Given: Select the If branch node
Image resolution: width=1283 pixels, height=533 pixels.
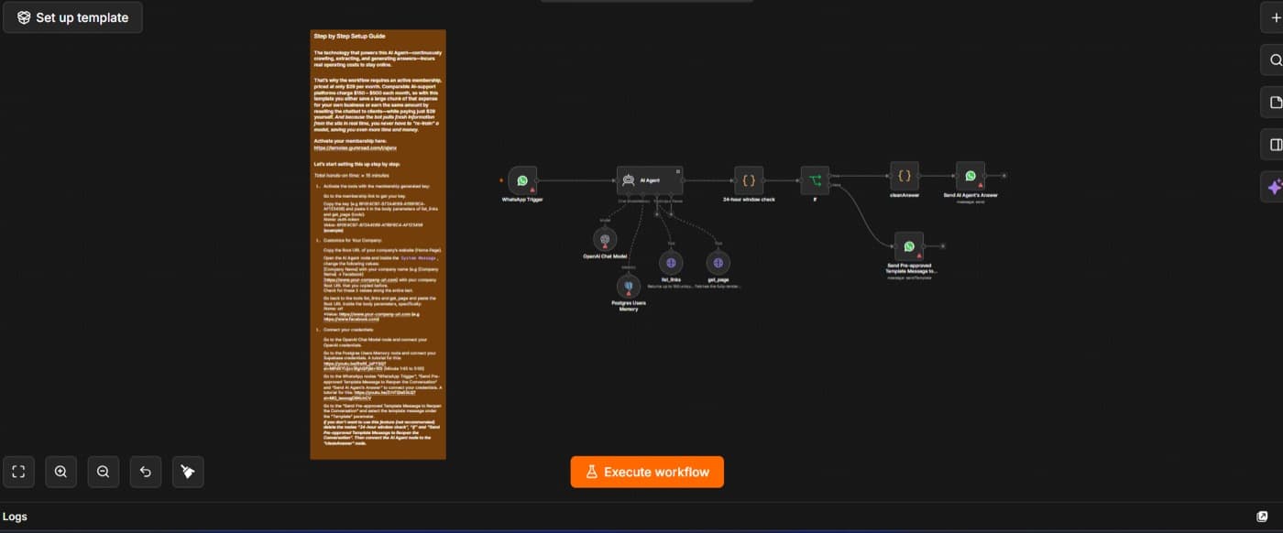Looking at the screenshot, I should tap(815, 180).
